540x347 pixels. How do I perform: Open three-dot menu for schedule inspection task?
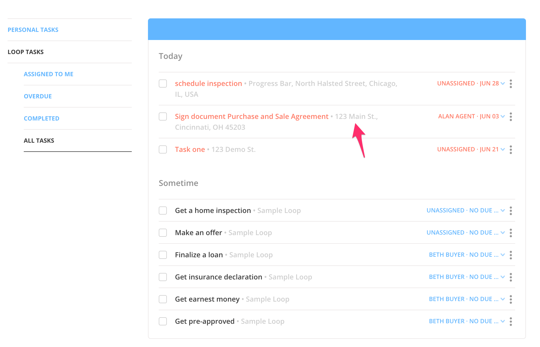(x=511, y=84)
